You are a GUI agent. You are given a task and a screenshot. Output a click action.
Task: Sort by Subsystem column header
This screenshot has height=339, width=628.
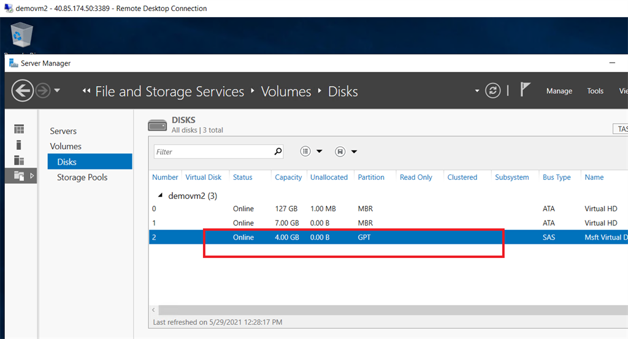pos(512,177)
